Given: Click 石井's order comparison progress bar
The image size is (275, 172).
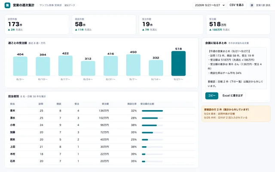Looking at the screenshot, I should (153, 161).
